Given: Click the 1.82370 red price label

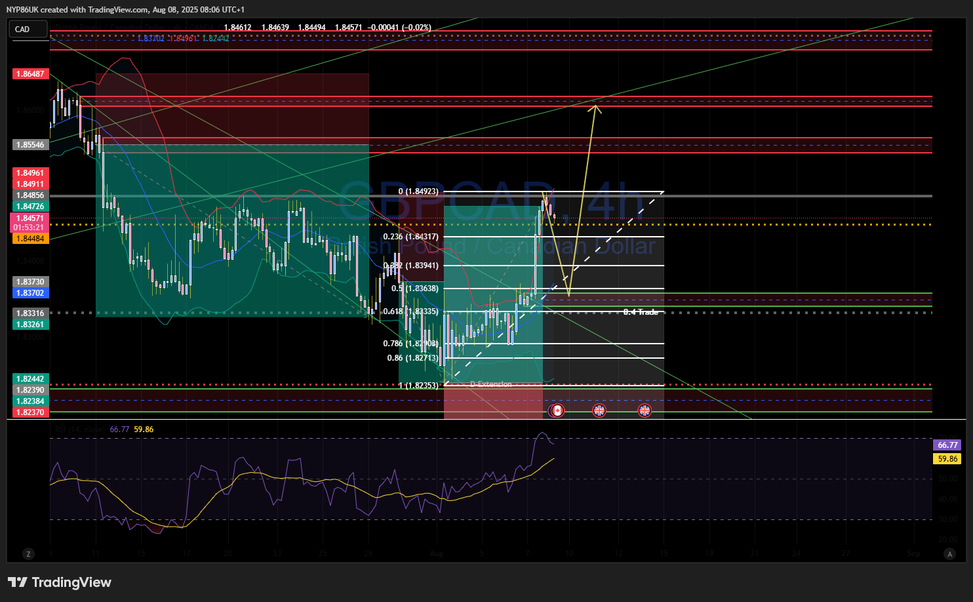Looking at the screenshot, I should [x=30, y=412].
